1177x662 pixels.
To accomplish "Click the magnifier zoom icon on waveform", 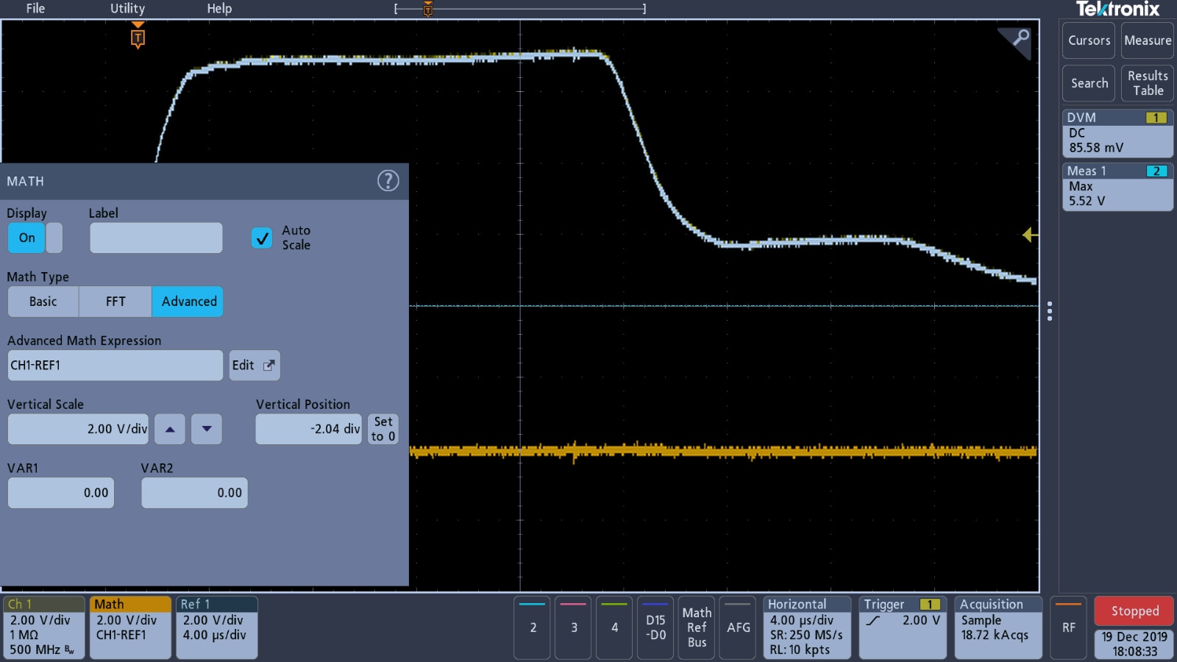I will [x=1020, y=38].
